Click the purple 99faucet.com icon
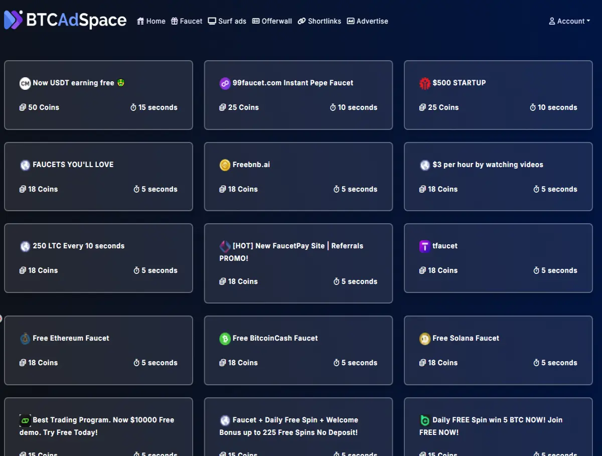The width and height of the screenshot is (602, 456). (225, 83)
